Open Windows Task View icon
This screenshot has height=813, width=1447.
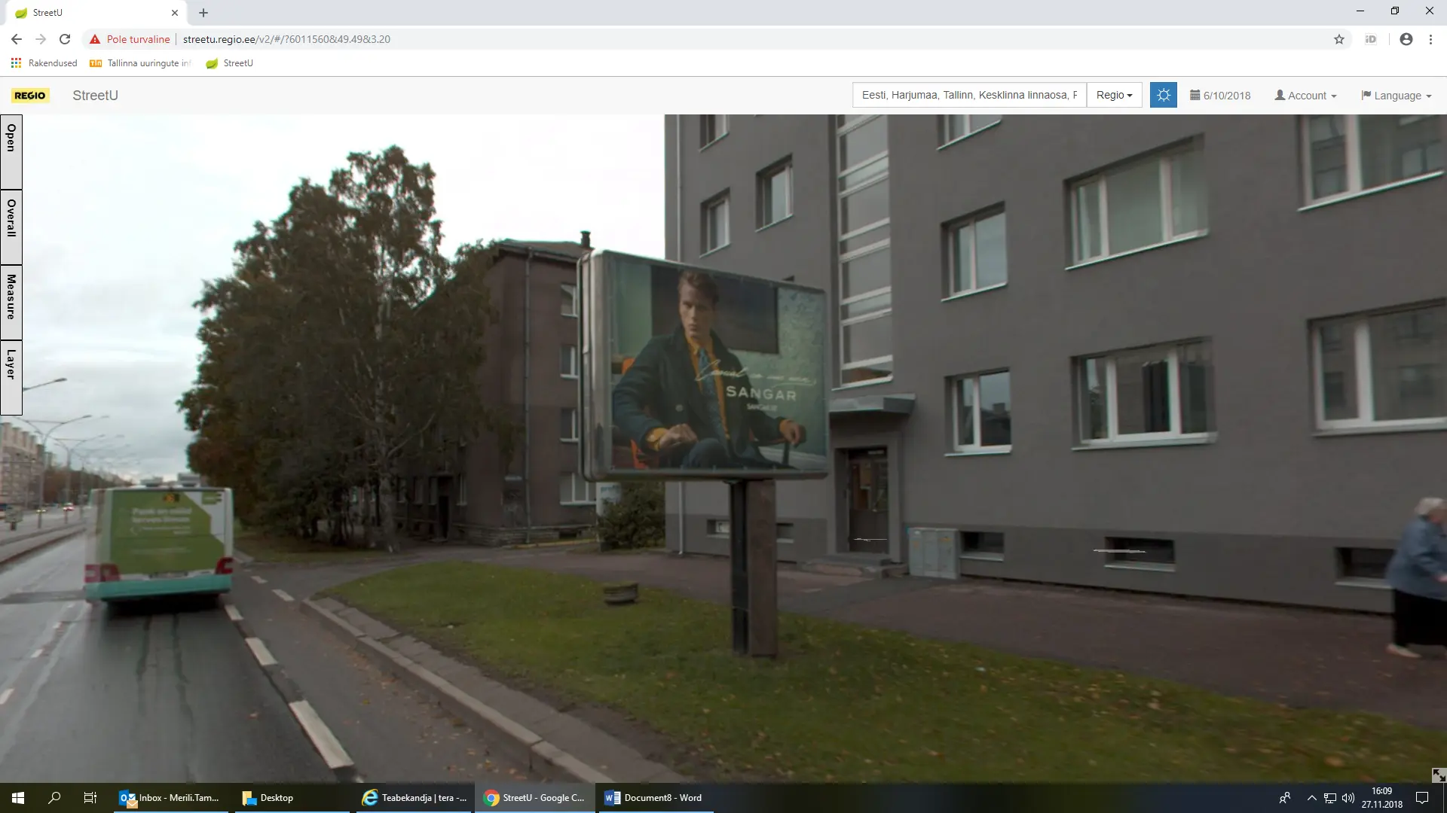(90, 798)
